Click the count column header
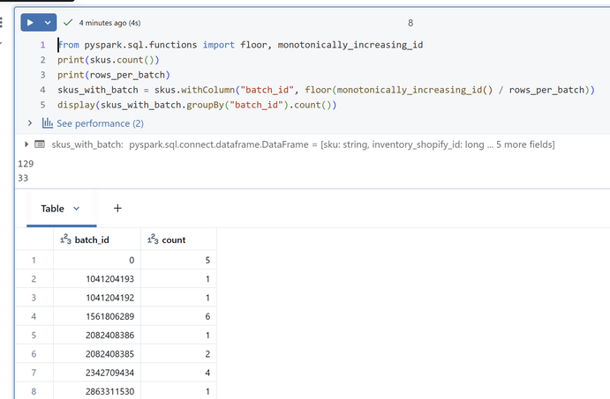 coord(174,240)
